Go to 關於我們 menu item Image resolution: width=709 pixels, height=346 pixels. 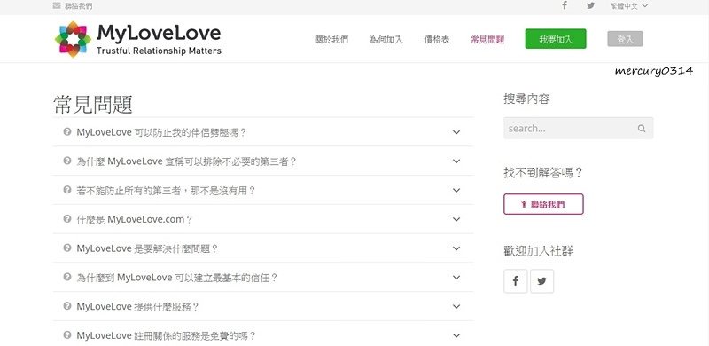331,40
